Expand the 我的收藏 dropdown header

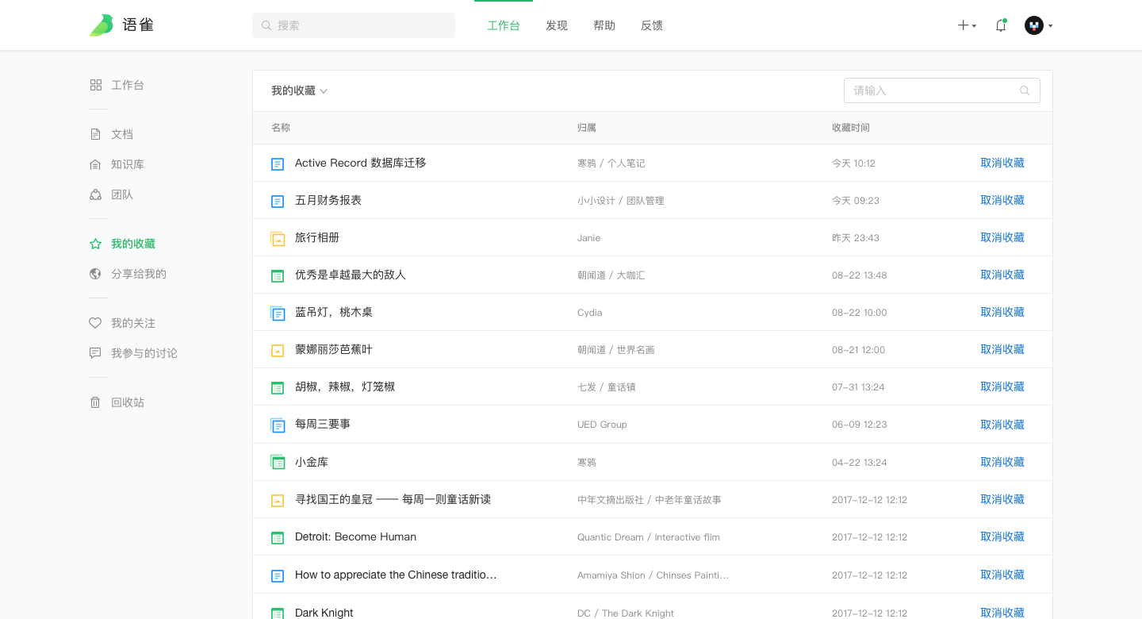coord(299,90)
